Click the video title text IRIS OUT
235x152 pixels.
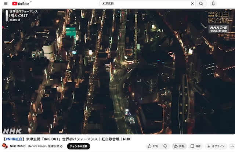coord(51,139)
